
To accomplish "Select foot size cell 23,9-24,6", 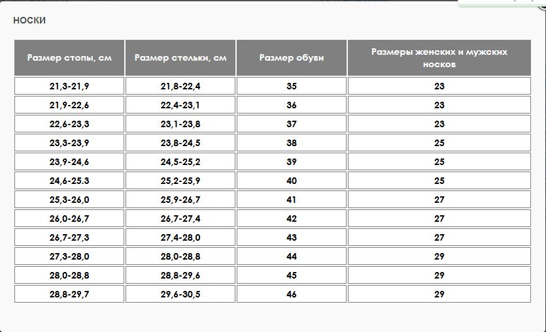I will tap(69, 162).
